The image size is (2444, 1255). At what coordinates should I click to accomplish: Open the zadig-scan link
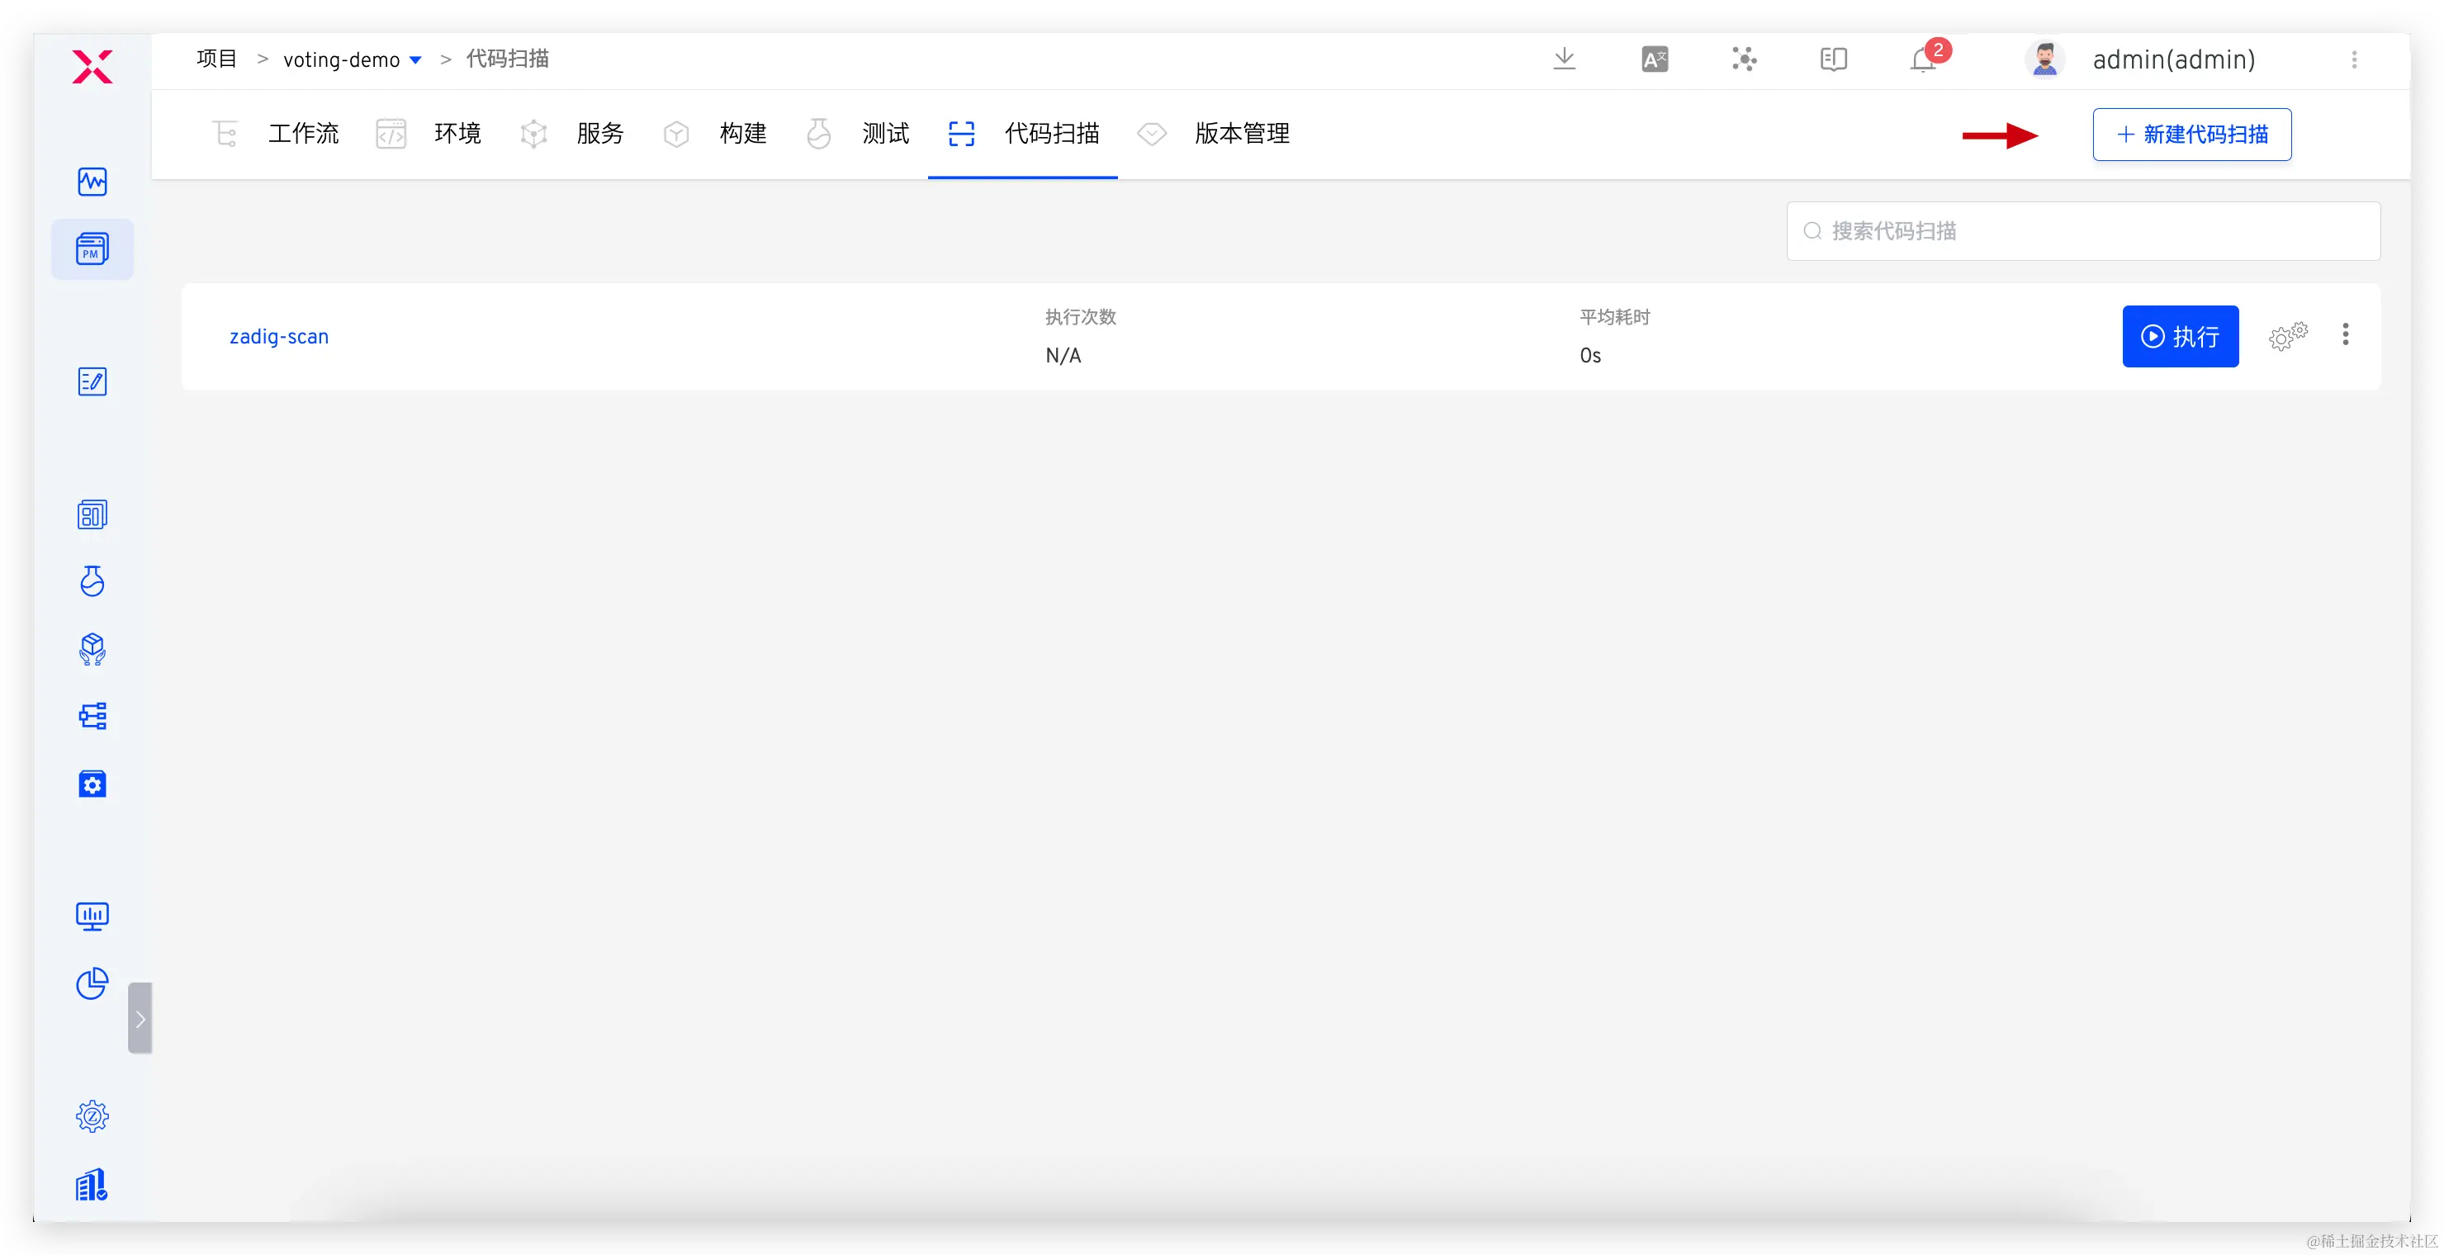coord(279,337)
